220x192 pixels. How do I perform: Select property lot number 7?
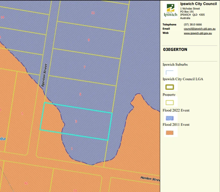tap(84, 67)
